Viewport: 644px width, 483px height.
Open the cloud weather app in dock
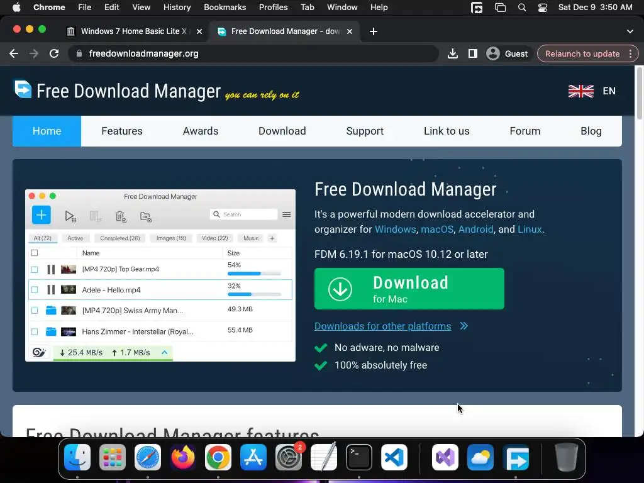(x=480, y=457)
